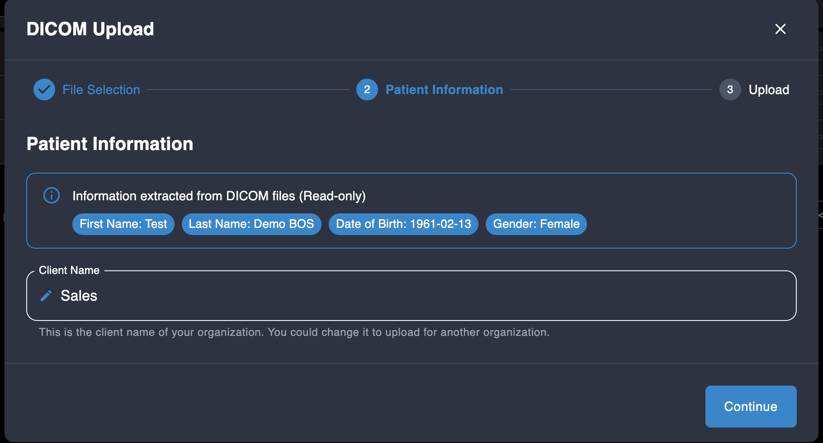The height and width of the screenshot is (443, 823).
Task: Select the Gender: Female chip
Action: pos(536,224)
